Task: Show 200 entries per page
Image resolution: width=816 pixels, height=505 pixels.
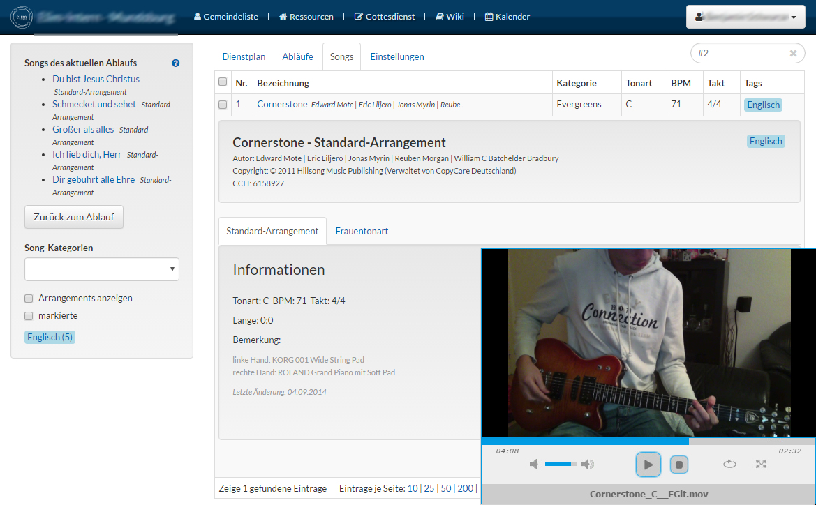Action: [466, 488]
